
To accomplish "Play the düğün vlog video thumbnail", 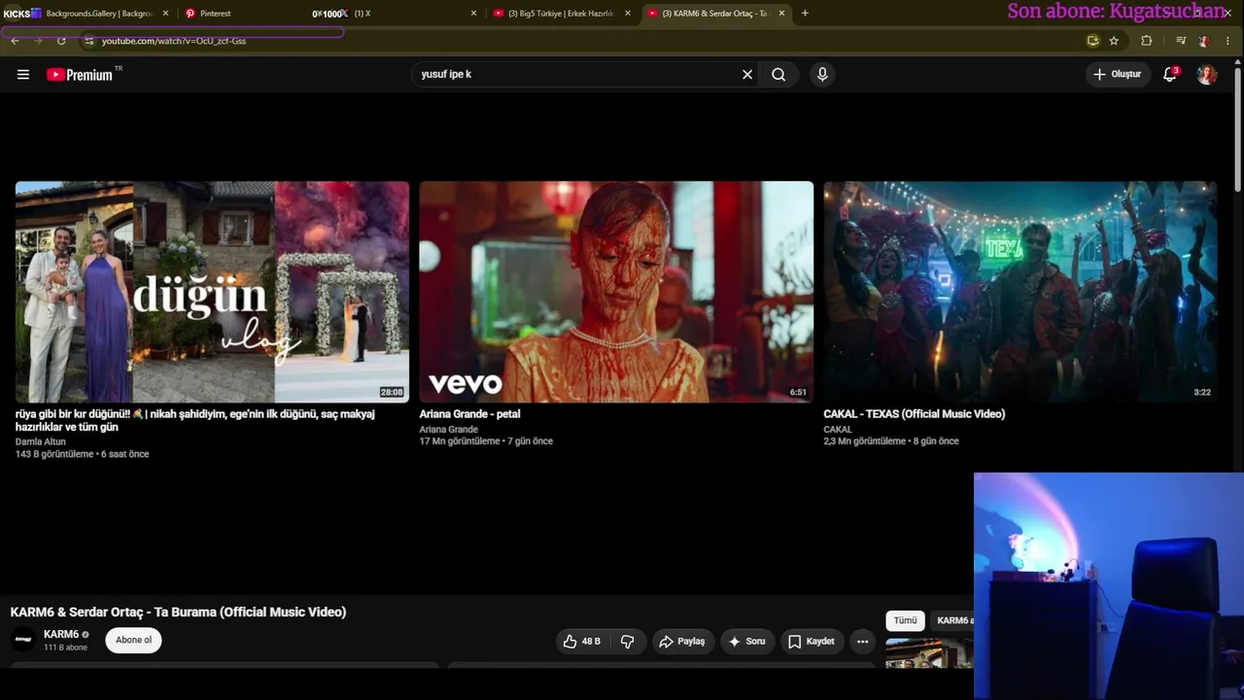I will 212,292.
